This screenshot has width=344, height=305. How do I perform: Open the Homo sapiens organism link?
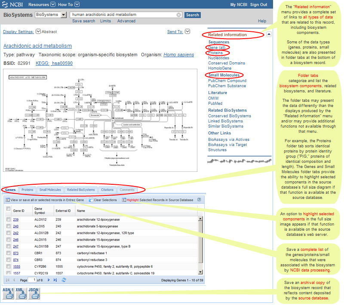tap(178, 55)
